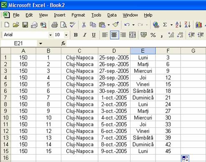Increase decimal places

[171, 35]
